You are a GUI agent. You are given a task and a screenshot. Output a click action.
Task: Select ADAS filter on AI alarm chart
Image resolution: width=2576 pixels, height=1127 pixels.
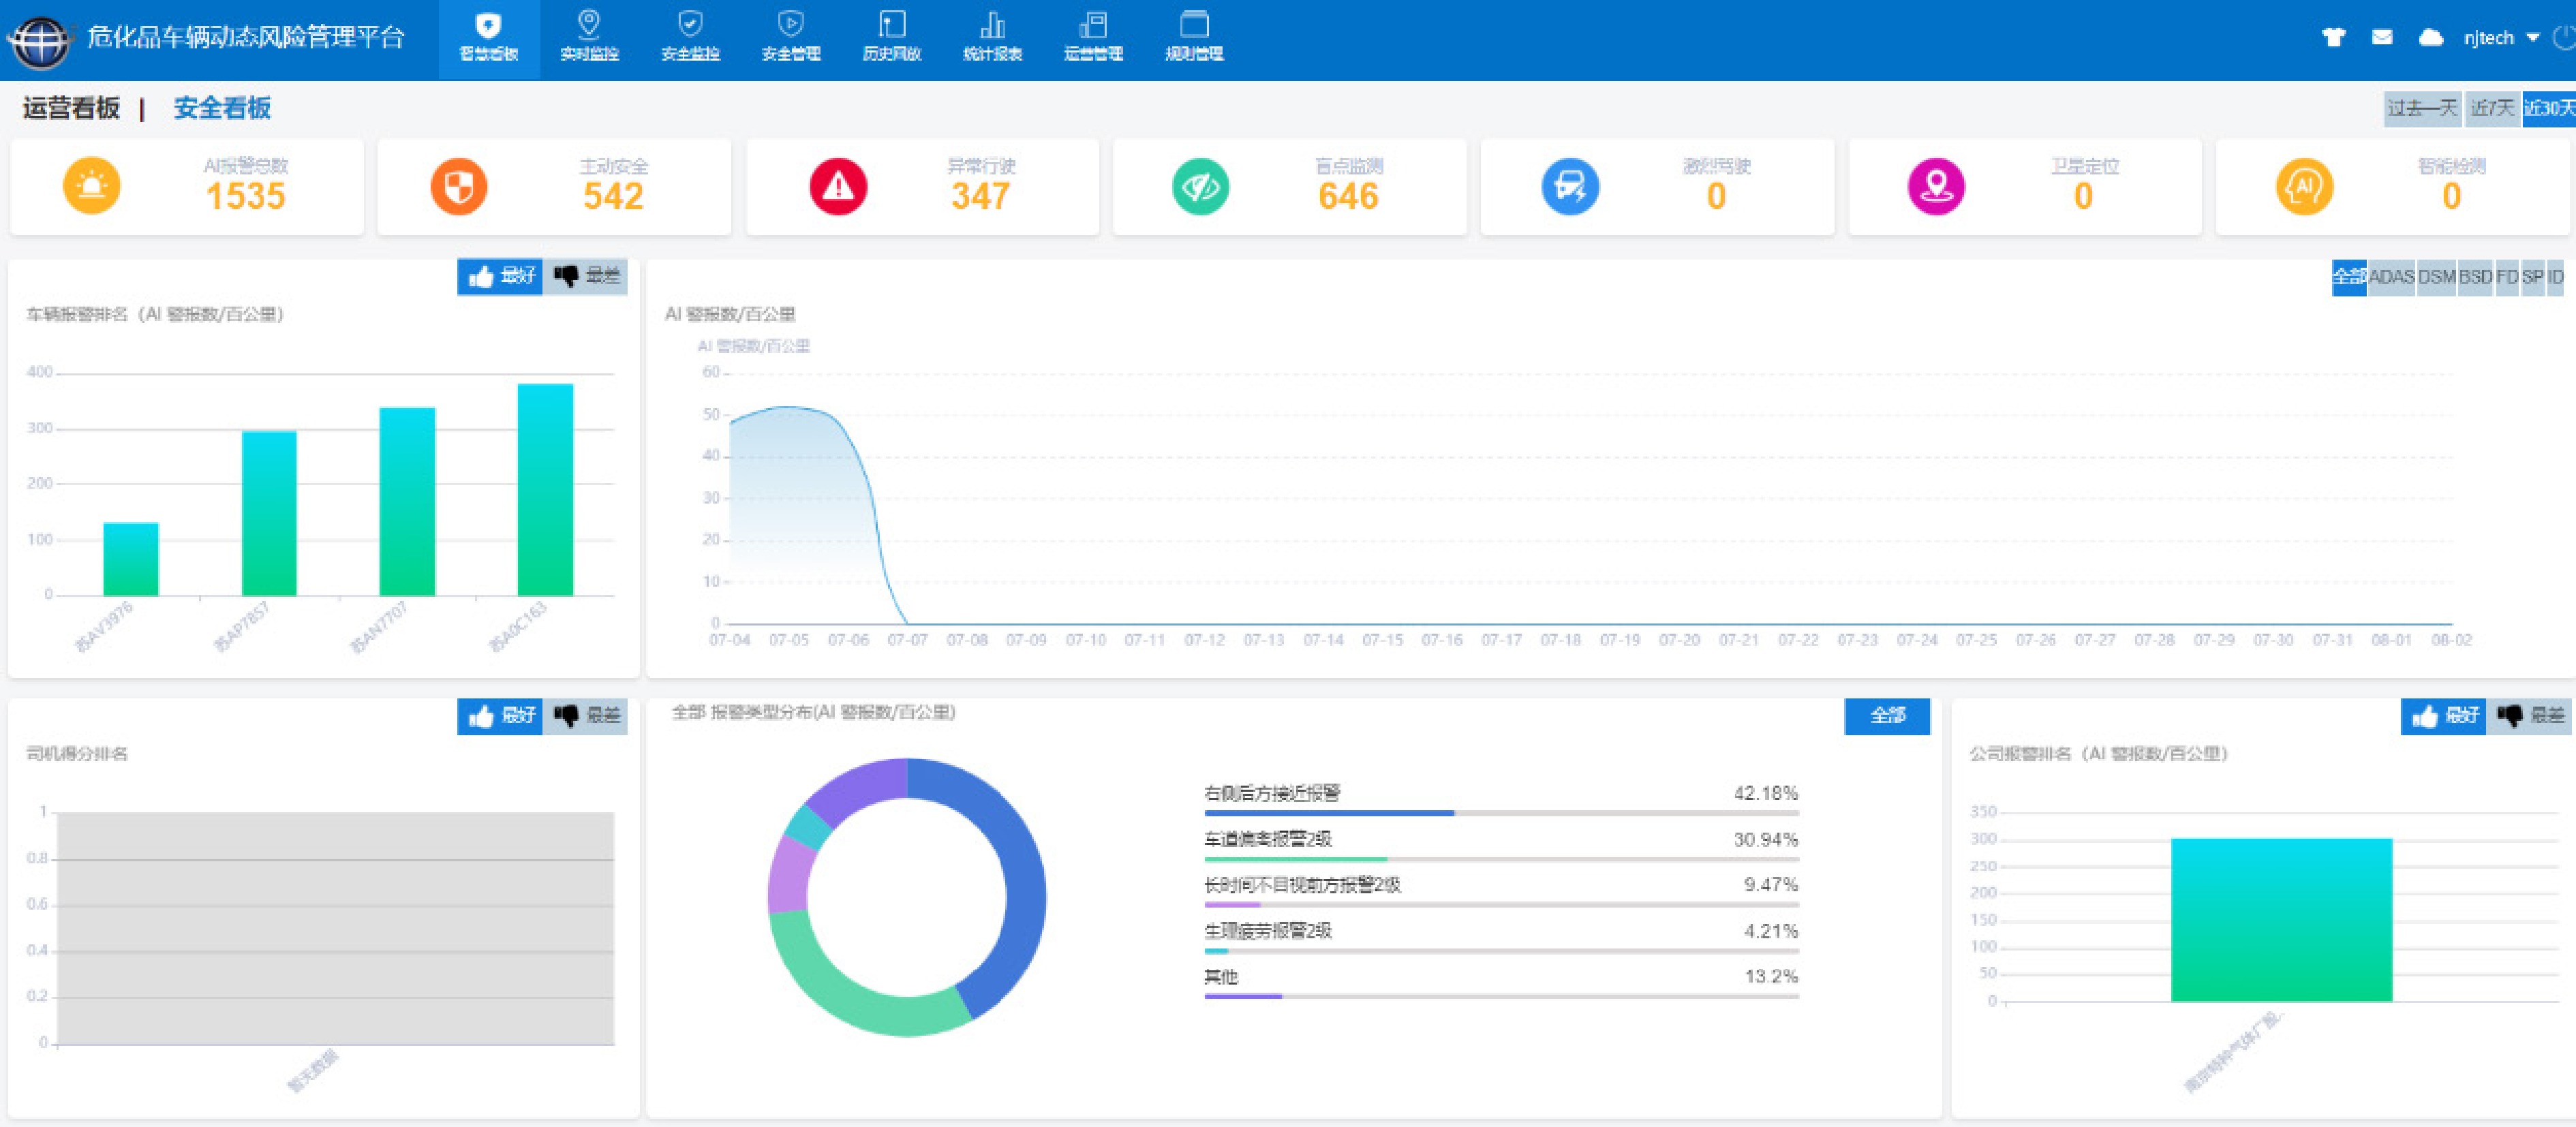[x=2391, y=277]
